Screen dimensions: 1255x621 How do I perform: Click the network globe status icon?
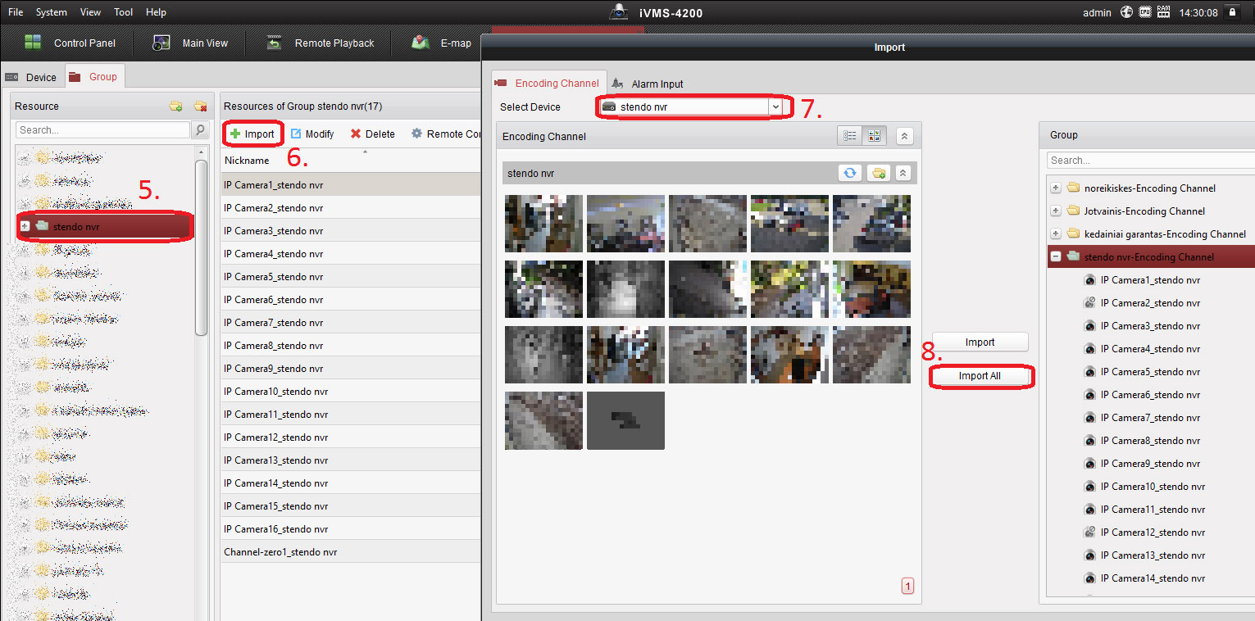(1126, 12)
